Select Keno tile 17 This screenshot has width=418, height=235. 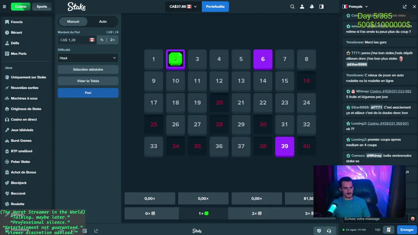[153, 103]
